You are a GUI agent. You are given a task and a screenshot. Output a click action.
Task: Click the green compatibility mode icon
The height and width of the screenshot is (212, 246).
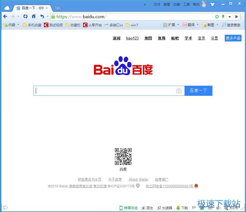pos(217,17)
